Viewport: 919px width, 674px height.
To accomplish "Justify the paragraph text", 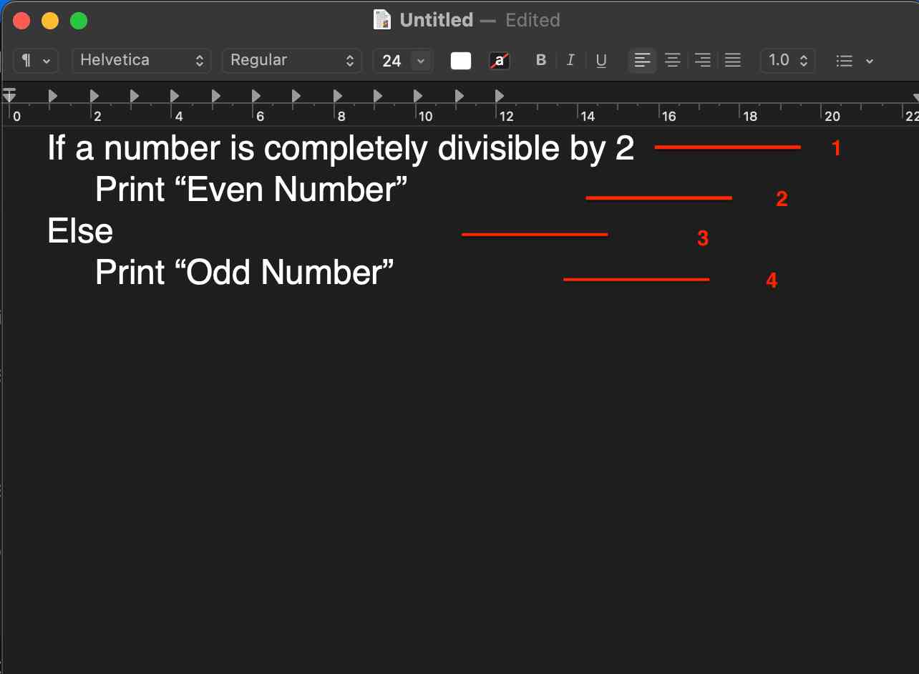I will click(x=732, y=60).
